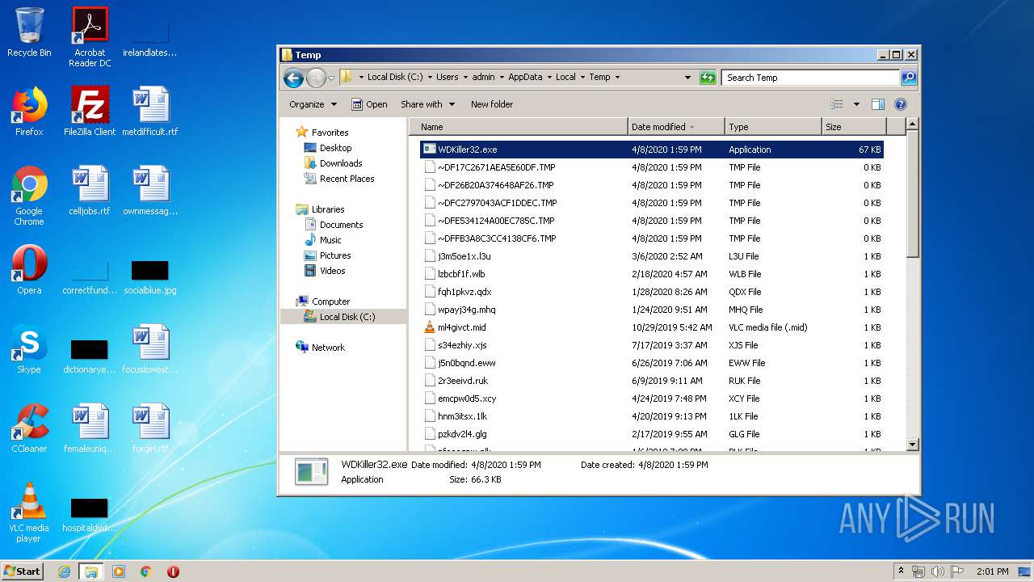Select Desktop under Favorites
This screenshot has width=1034, height=582.
335,148
